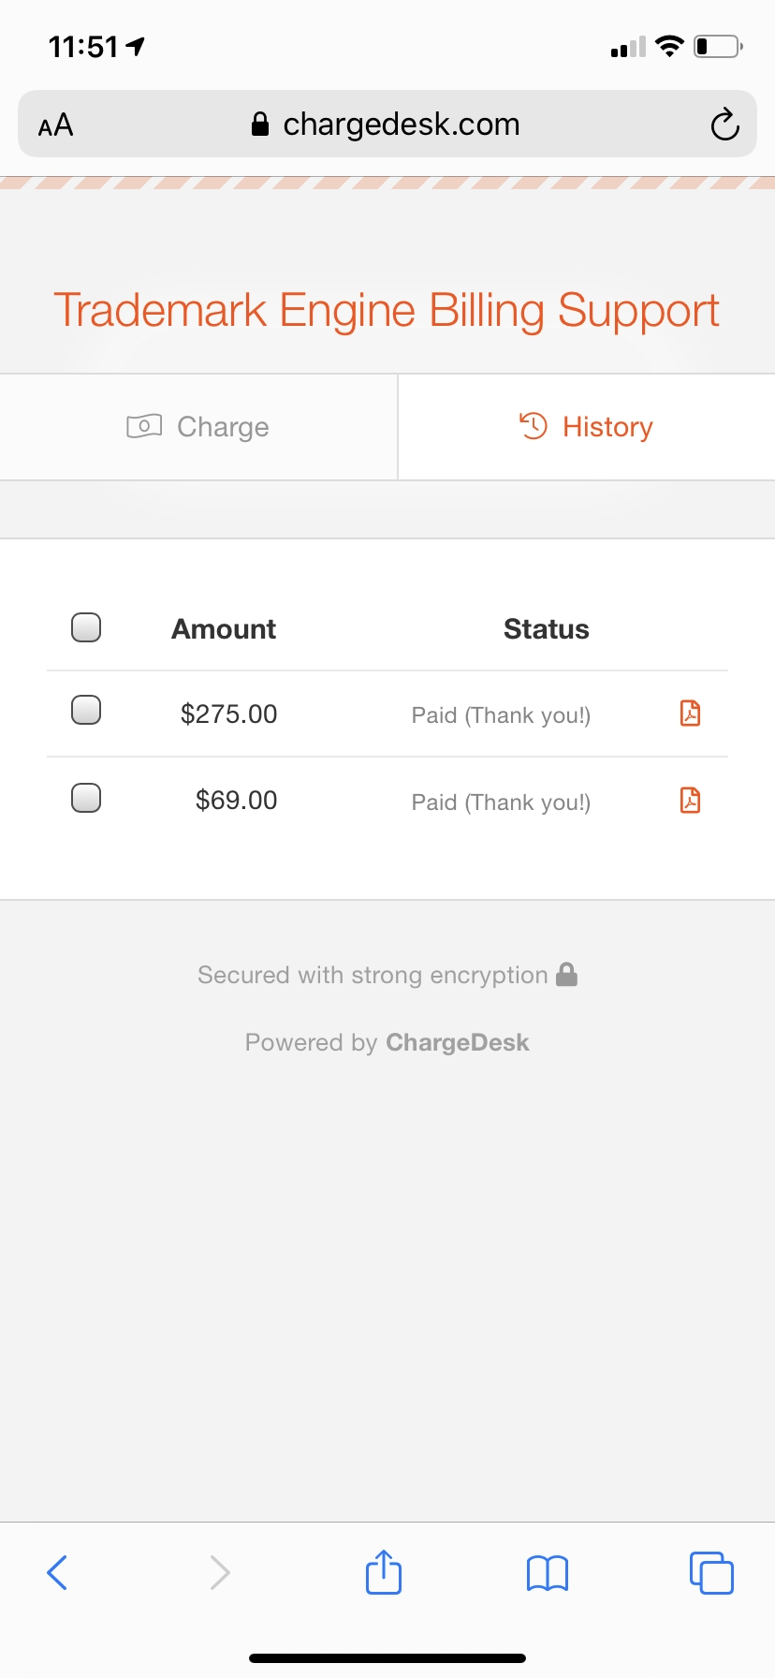Click the Trademark Engine Billing Support heading

(387, 310)
